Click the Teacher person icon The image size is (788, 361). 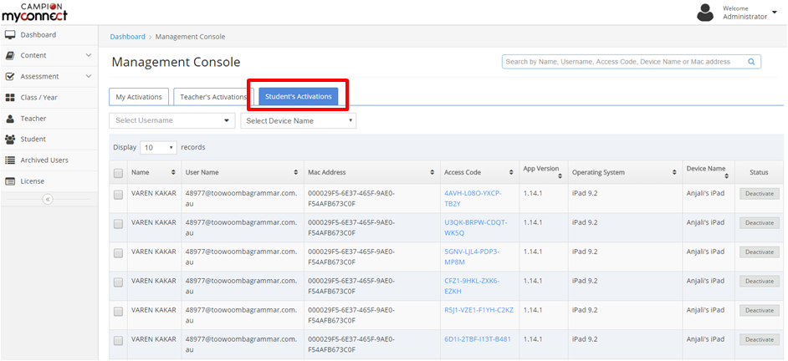click(10, 119)
